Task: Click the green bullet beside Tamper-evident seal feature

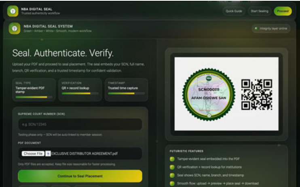Action: pos(172,159)
